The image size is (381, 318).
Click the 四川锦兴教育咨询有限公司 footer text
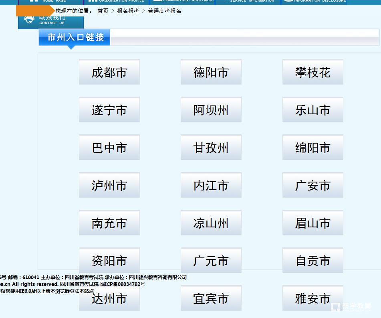coord(158,277)
